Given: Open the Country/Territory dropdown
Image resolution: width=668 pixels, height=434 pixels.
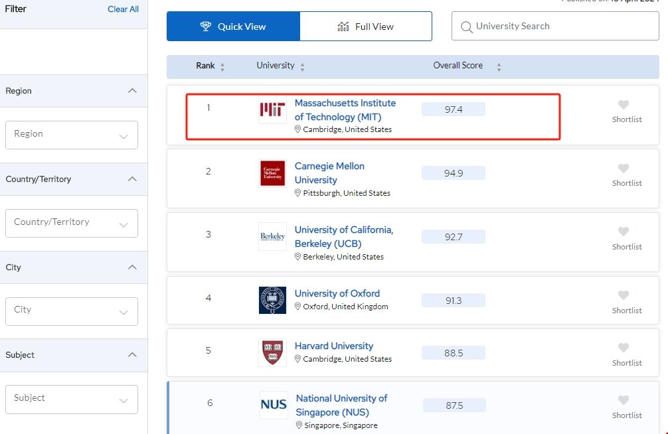Looking at the screenshot, I should coord(72,223).
